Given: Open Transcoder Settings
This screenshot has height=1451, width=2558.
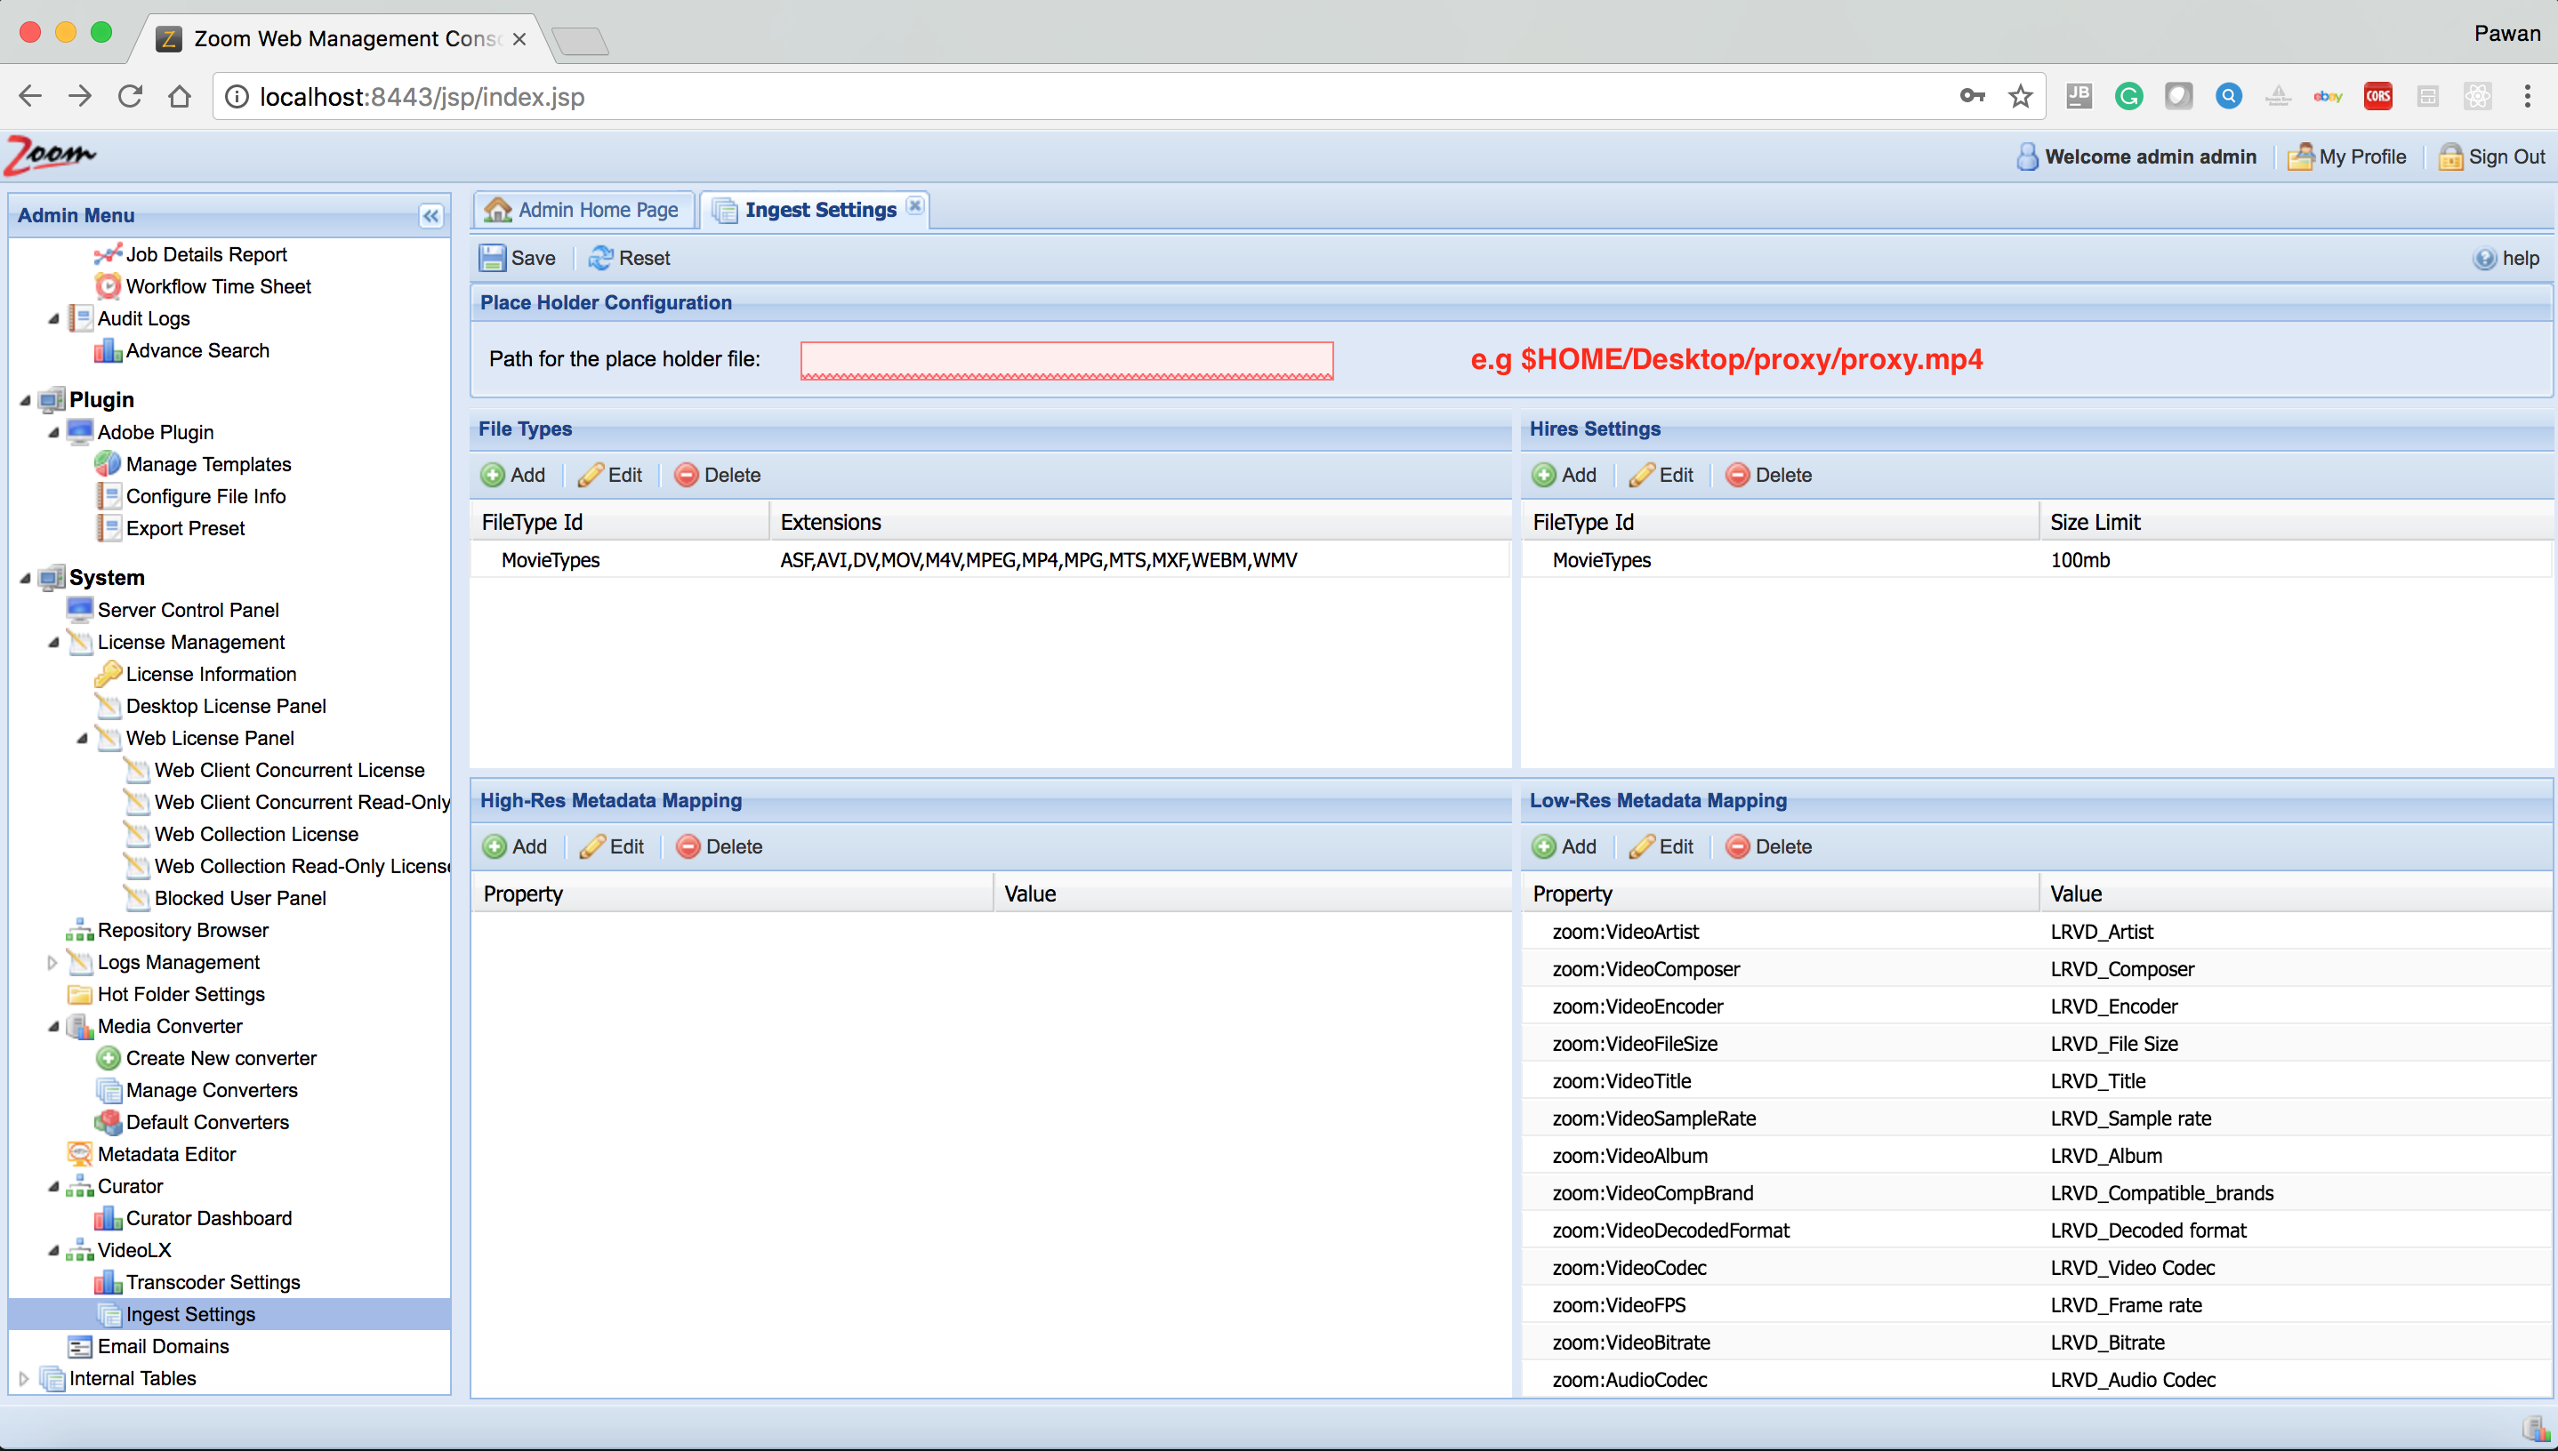Looking at the screenshot, I should click(213, 1283).
